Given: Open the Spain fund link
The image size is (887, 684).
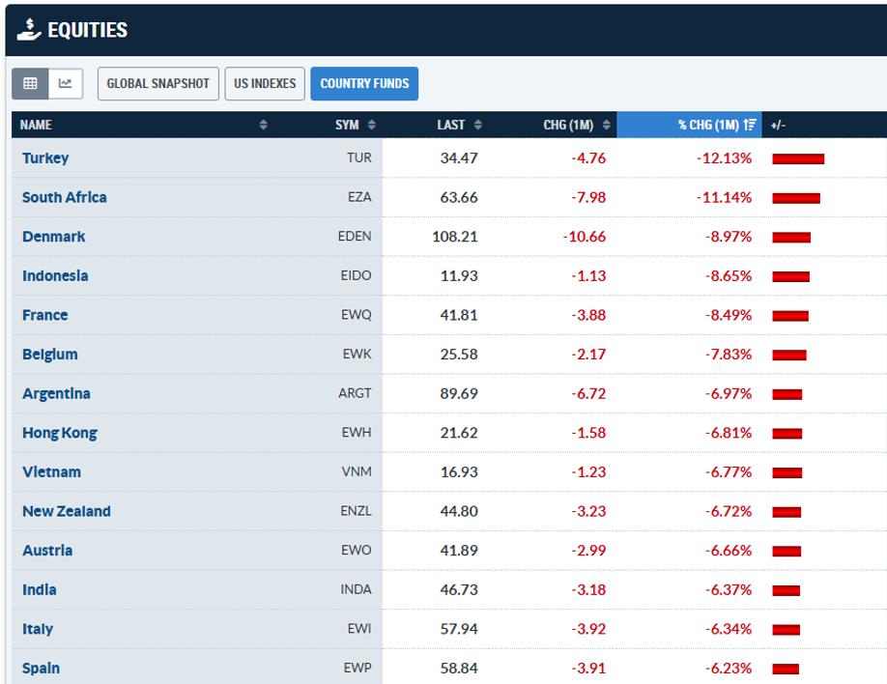Looking at the screenshot, I should coord(41,669).
